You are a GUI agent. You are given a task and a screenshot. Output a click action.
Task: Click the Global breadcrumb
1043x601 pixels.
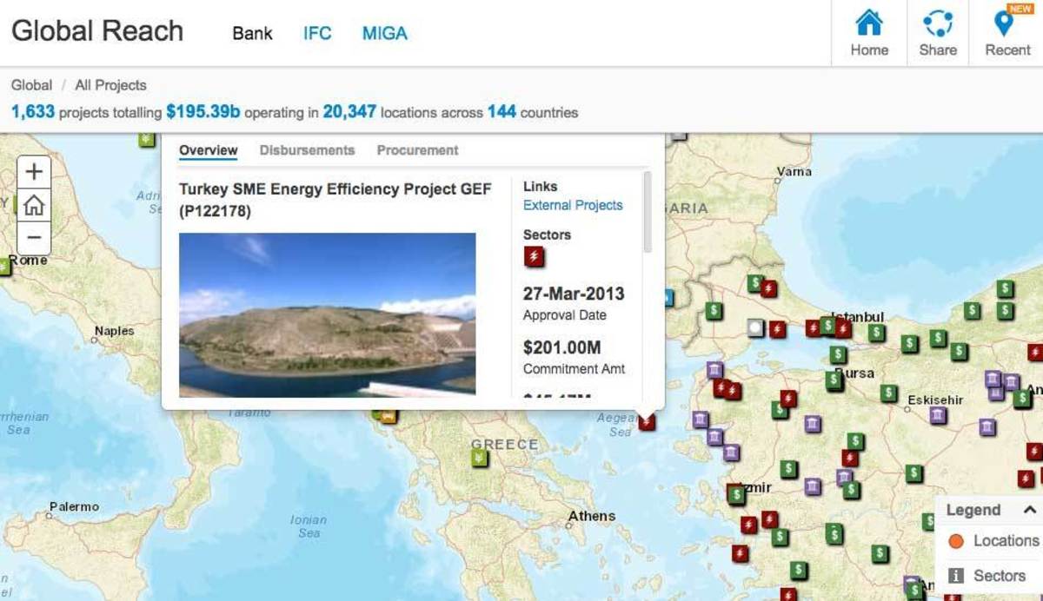31,85
